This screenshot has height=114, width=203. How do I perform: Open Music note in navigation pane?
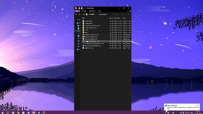point(78,33)
